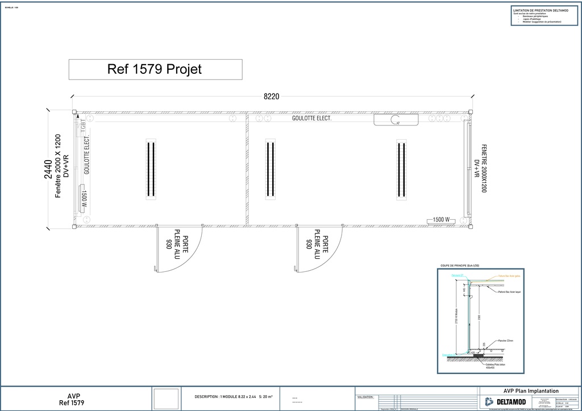
Task: Click the horizontal GOULOTTE ELECT. label
Action: click(x=312, y=118)
